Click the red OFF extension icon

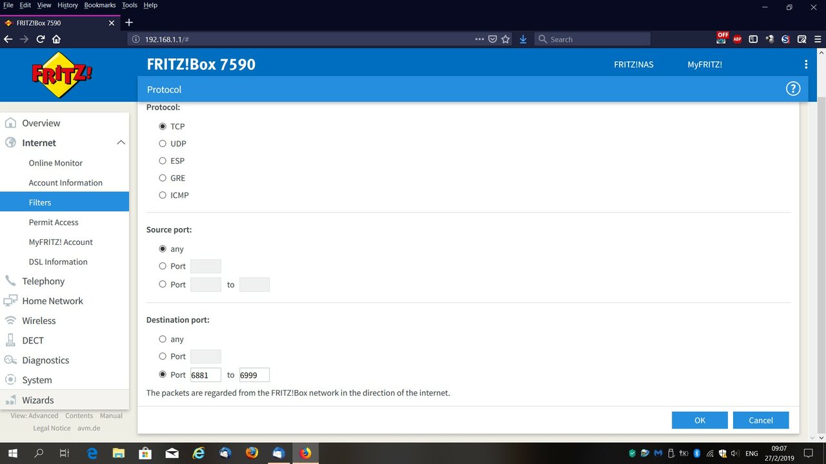(x=722, y=38)
